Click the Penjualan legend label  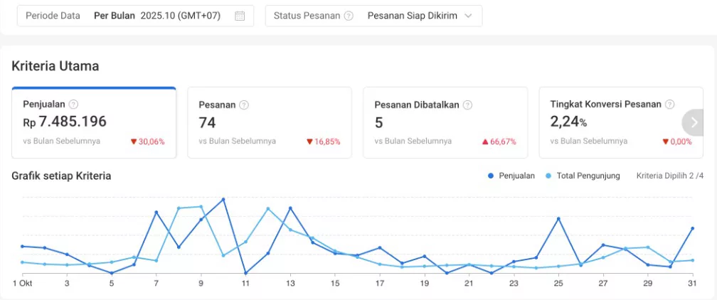pyautogui.click(x=516, y=176)
